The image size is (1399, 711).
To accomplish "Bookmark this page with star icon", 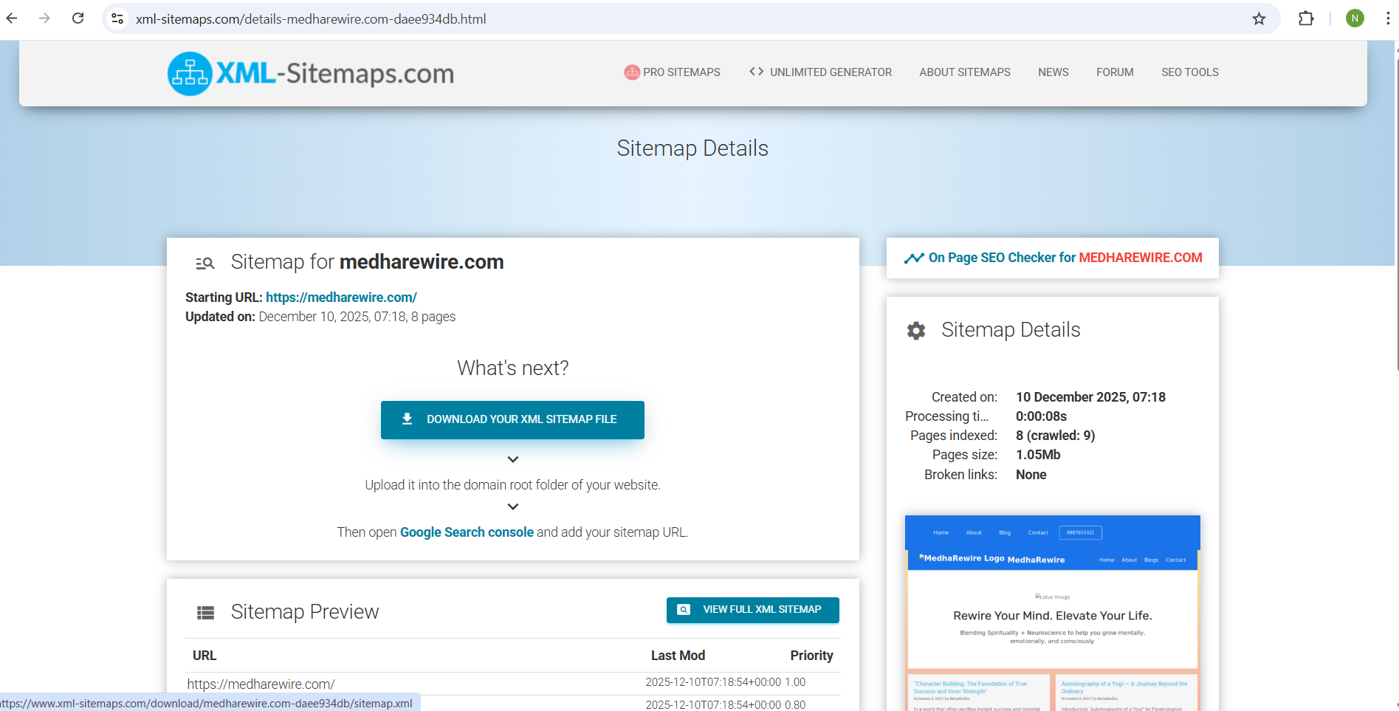I will [x=1259, y=18].
